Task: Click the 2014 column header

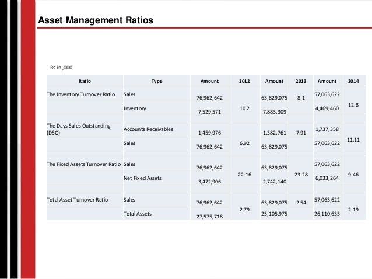Action: (x=353, y=81)
